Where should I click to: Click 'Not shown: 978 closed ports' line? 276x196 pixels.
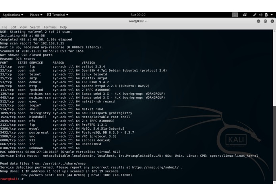click(x=26, y=55)
